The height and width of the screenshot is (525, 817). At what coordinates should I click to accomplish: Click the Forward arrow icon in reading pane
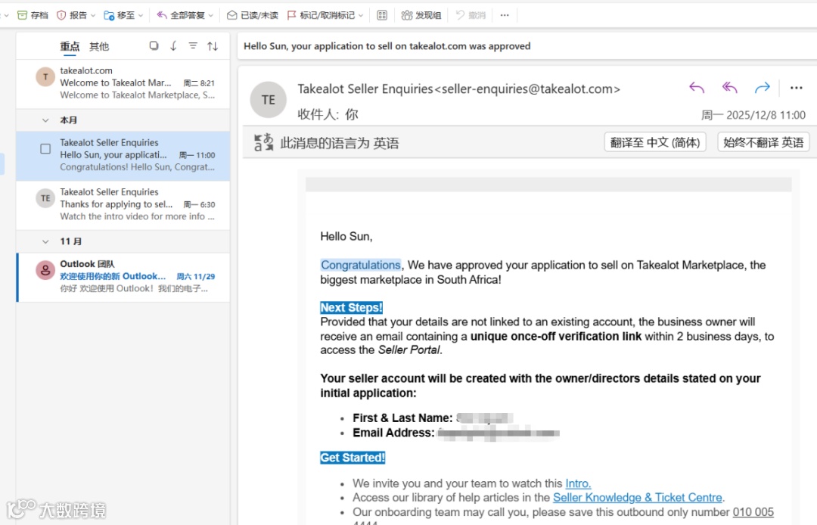coord(763,88)
